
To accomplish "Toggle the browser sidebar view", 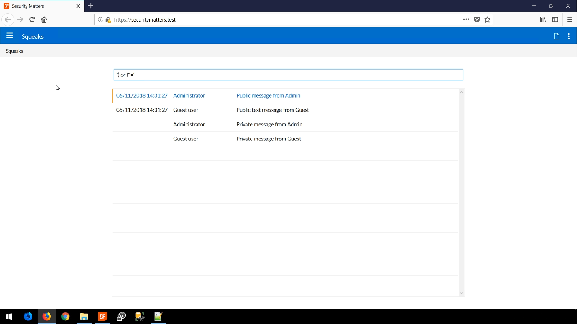I will [x=555, y=19].
